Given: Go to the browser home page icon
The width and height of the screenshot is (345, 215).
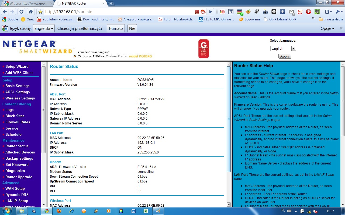Looking at the screenshot, I should [31, 12].
